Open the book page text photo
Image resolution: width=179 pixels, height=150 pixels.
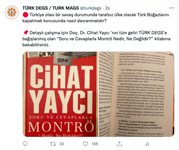(x=136, y=94)
